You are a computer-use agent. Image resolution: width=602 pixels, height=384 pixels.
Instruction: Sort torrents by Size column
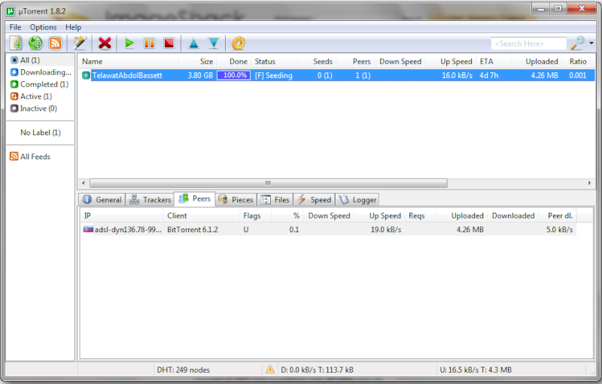point(197,62)
